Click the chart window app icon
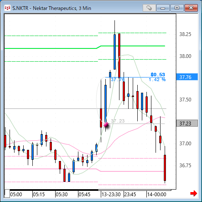The height and width of the screenshot is (202, 202). pos(7,8)
